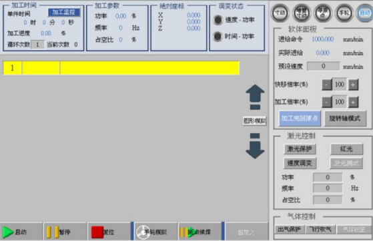Viewport: 373px width, 241px height.
Task: Open the 加工监控 tab button
Action: [x=64, y=12]
